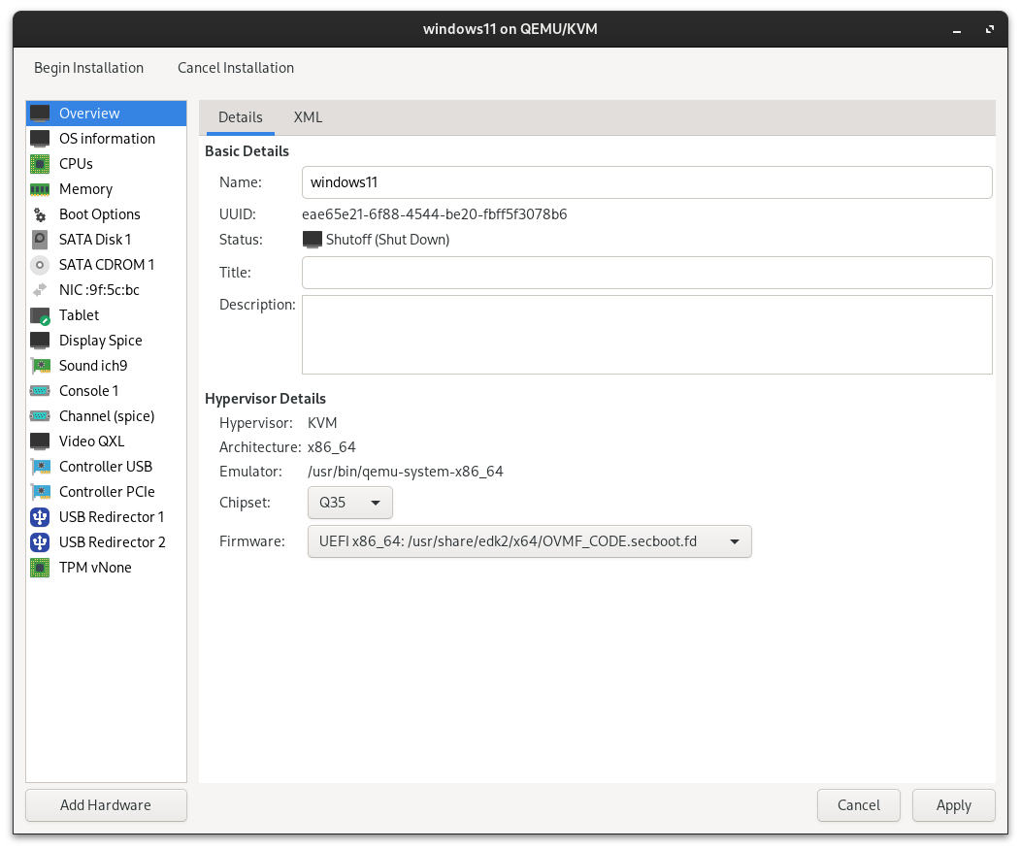Select the Sound ich9 card icon
Image resolution: width=1021 pixels, height=850 pixels.
pos(40,366)
